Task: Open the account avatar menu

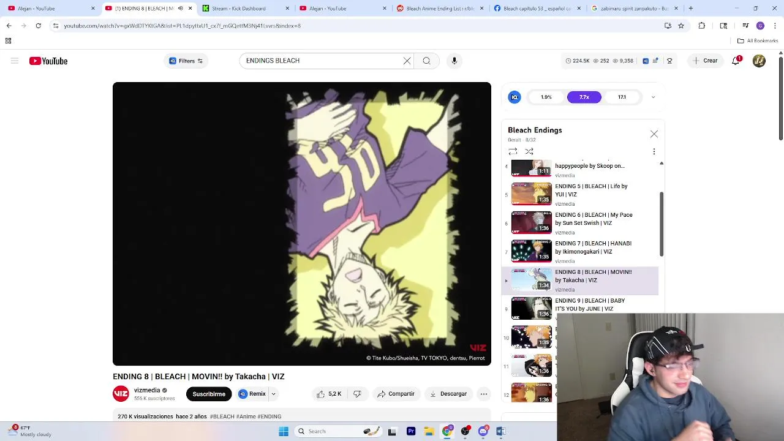Action: 759,61
